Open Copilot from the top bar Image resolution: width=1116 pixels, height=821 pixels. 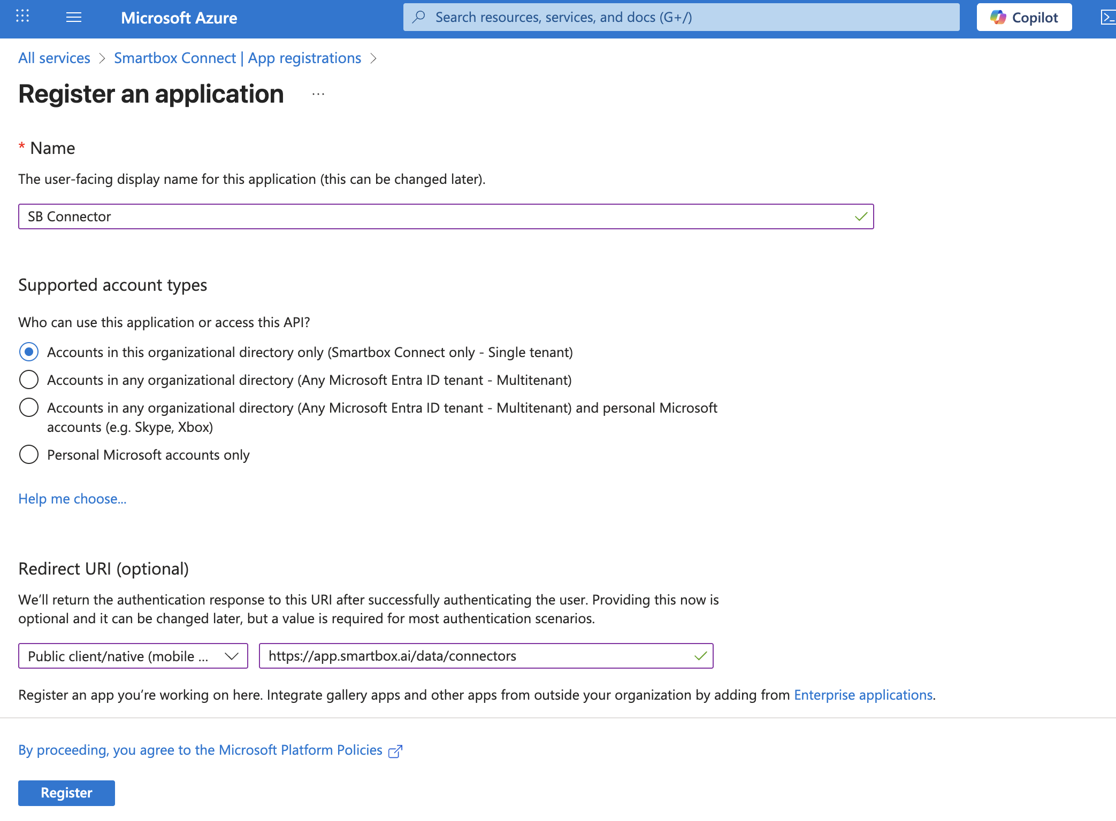[x=1024, y=17]
